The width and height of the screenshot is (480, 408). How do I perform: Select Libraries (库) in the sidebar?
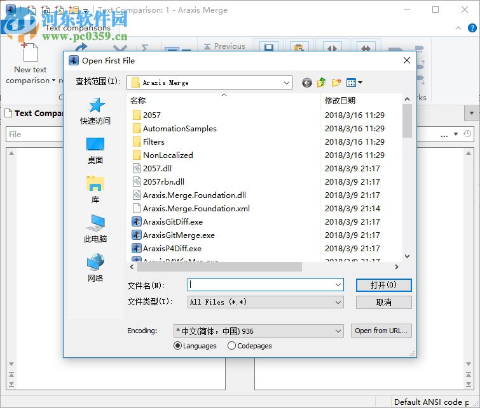coord(95,190)
